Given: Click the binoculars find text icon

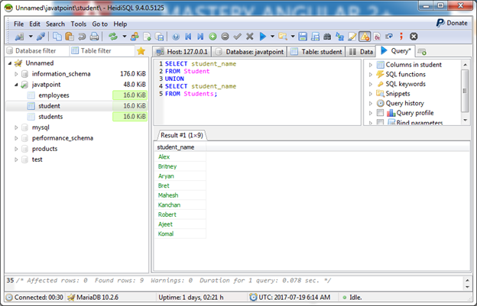Looking at the screenshot, I should coord(327,37).
